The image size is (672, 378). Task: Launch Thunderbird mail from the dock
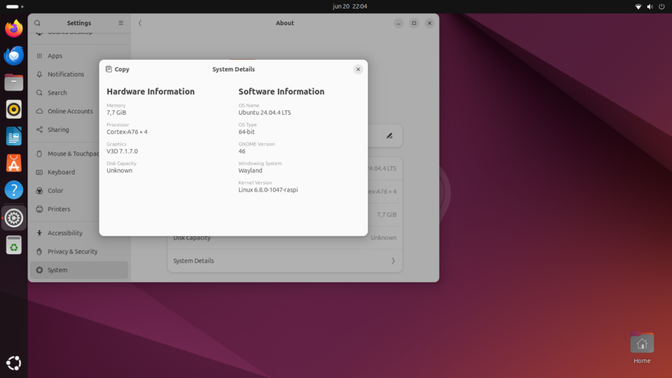pyautogui.click(x=14, y=56)
